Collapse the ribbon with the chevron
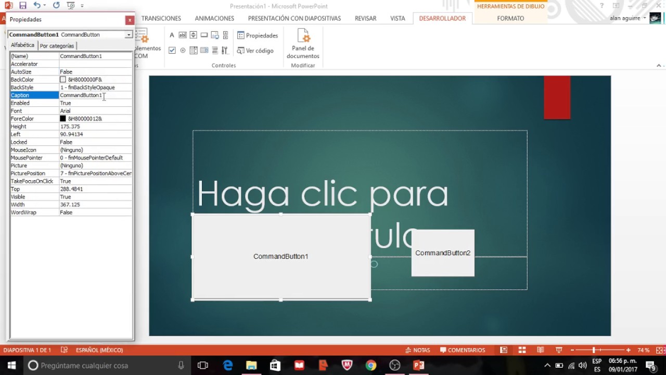This screenshot has width=666, height=375. tap(659, 66)
